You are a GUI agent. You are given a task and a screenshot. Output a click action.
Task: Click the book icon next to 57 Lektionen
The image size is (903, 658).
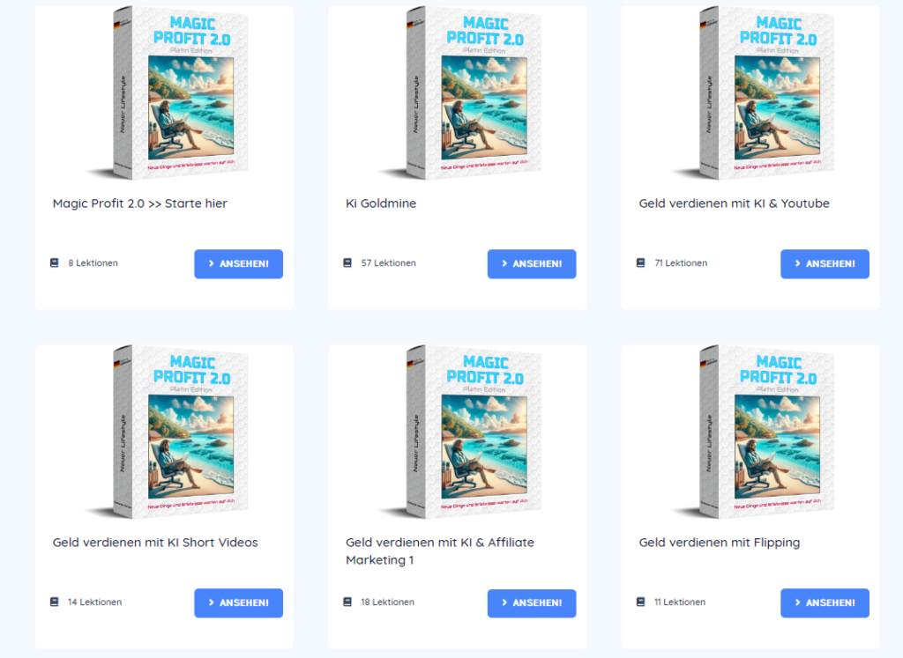click(347, 262)
